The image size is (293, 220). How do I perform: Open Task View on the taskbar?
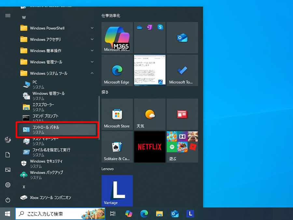point(113,213)
